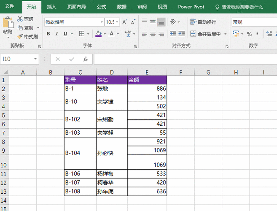Image resolution: width=277 pixels, height=211 pixels.
Task: Click Merge and Center (合并后居中)
Action: [205, 34]
